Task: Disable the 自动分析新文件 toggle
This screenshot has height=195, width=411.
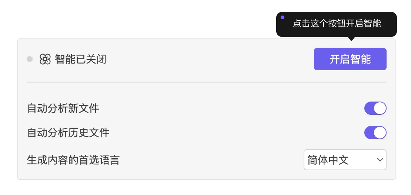Action: click(x=375, y=109)
